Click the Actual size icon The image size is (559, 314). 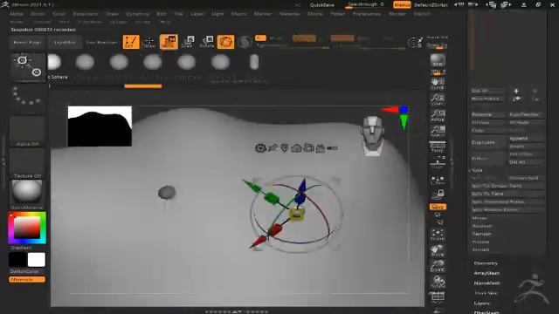pos(438,115)
